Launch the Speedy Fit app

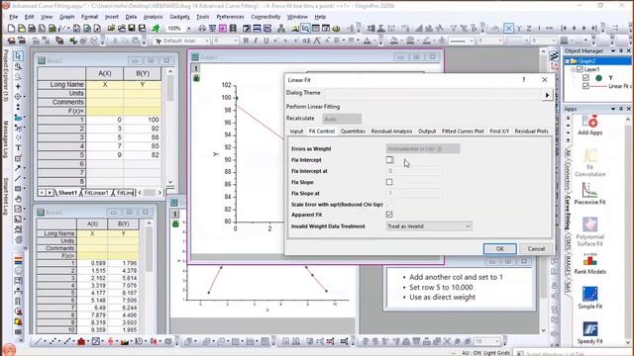tap(590, 332)
